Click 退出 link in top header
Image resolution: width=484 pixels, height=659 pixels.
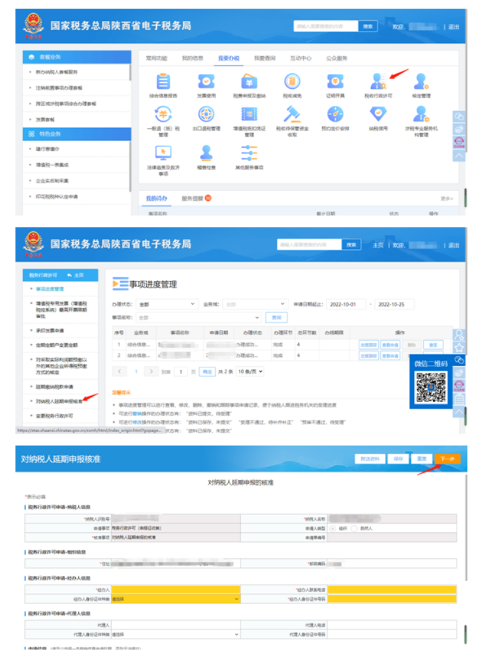tap(454, 27)
